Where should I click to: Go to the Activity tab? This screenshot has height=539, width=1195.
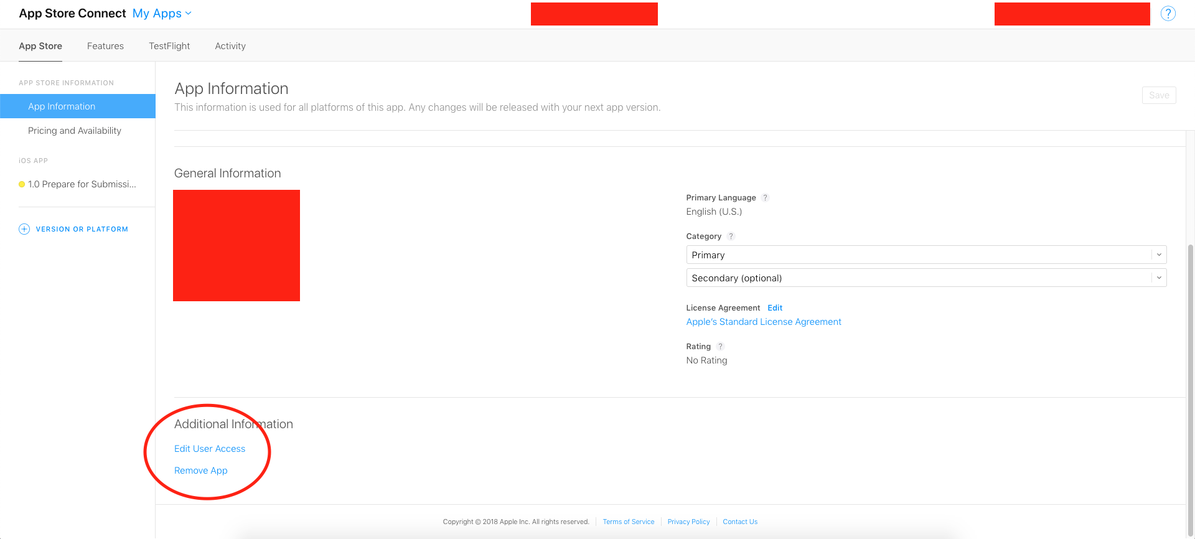point(230,46)
